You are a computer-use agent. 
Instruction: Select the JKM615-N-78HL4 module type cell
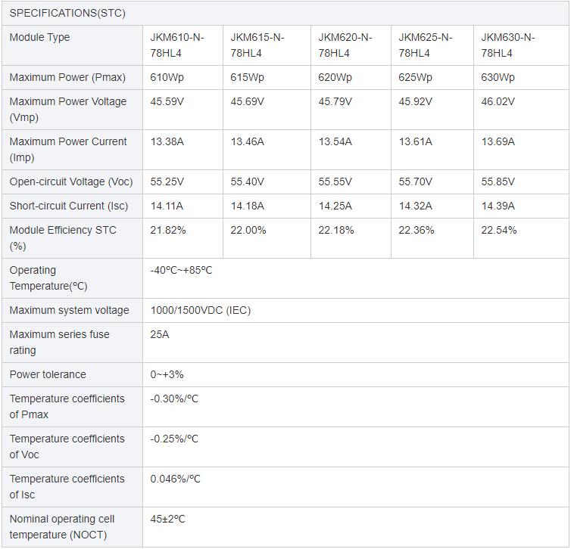[257, 45]
